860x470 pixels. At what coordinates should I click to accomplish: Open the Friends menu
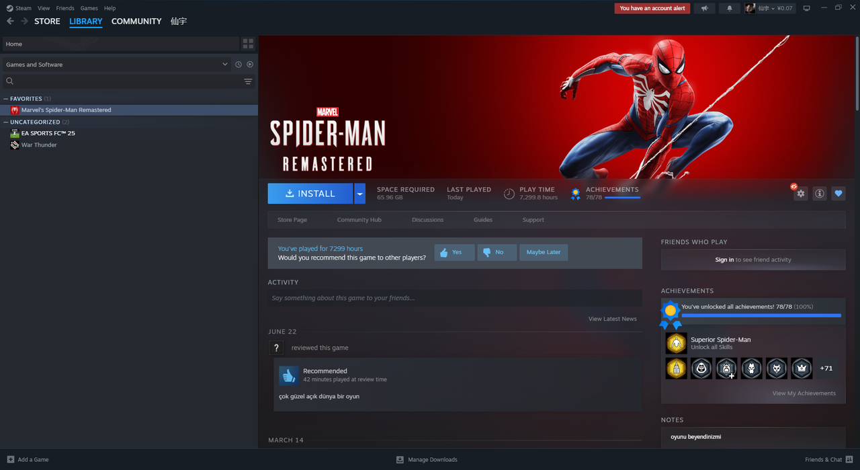tap(65, 8)
